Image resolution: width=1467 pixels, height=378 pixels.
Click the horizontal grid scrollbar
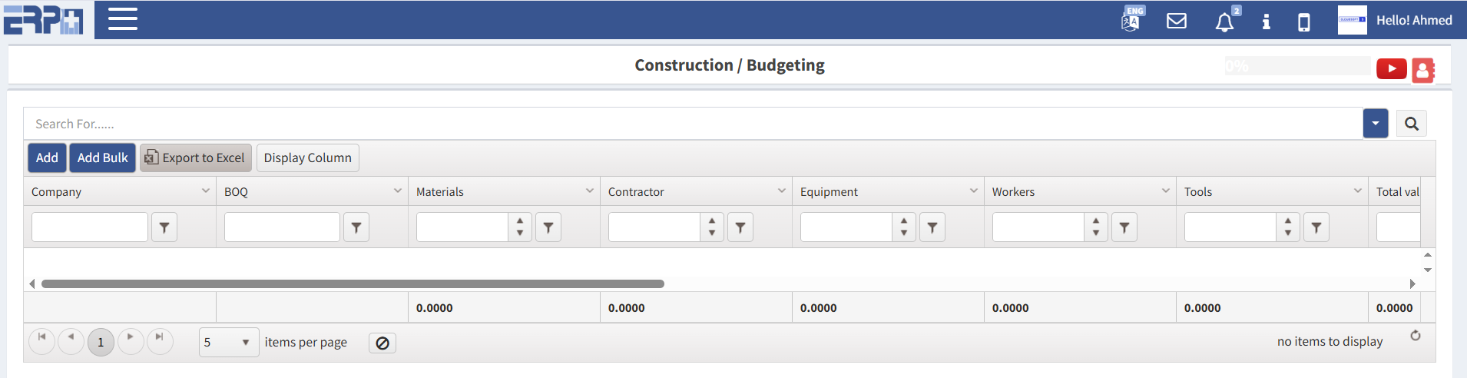(x=353, y=283)
